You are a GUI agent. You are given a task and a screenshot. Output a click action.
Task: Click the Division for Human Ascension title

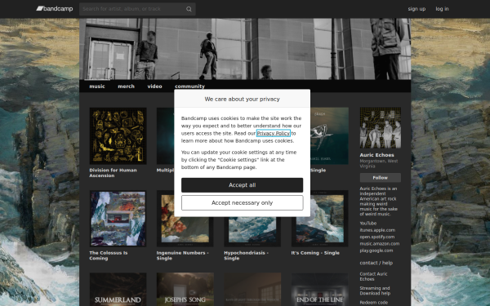(114, 173)
